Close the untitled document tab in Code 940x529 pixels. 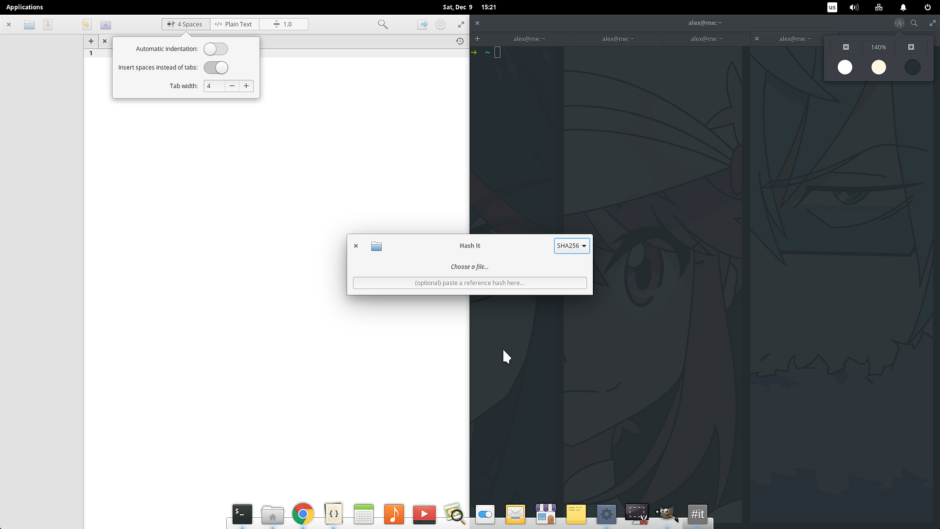pos(105,41)
